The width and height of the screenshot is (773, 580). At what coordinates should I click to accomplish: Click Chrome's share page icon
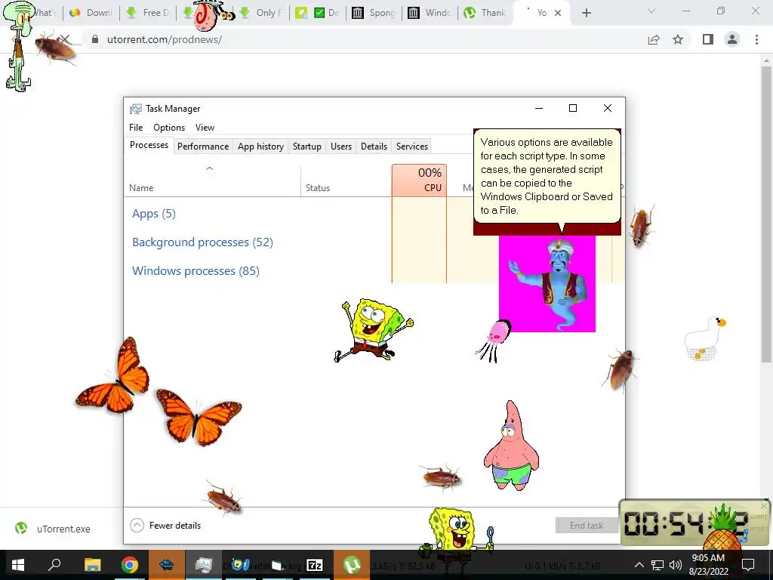tap(654, 40)
